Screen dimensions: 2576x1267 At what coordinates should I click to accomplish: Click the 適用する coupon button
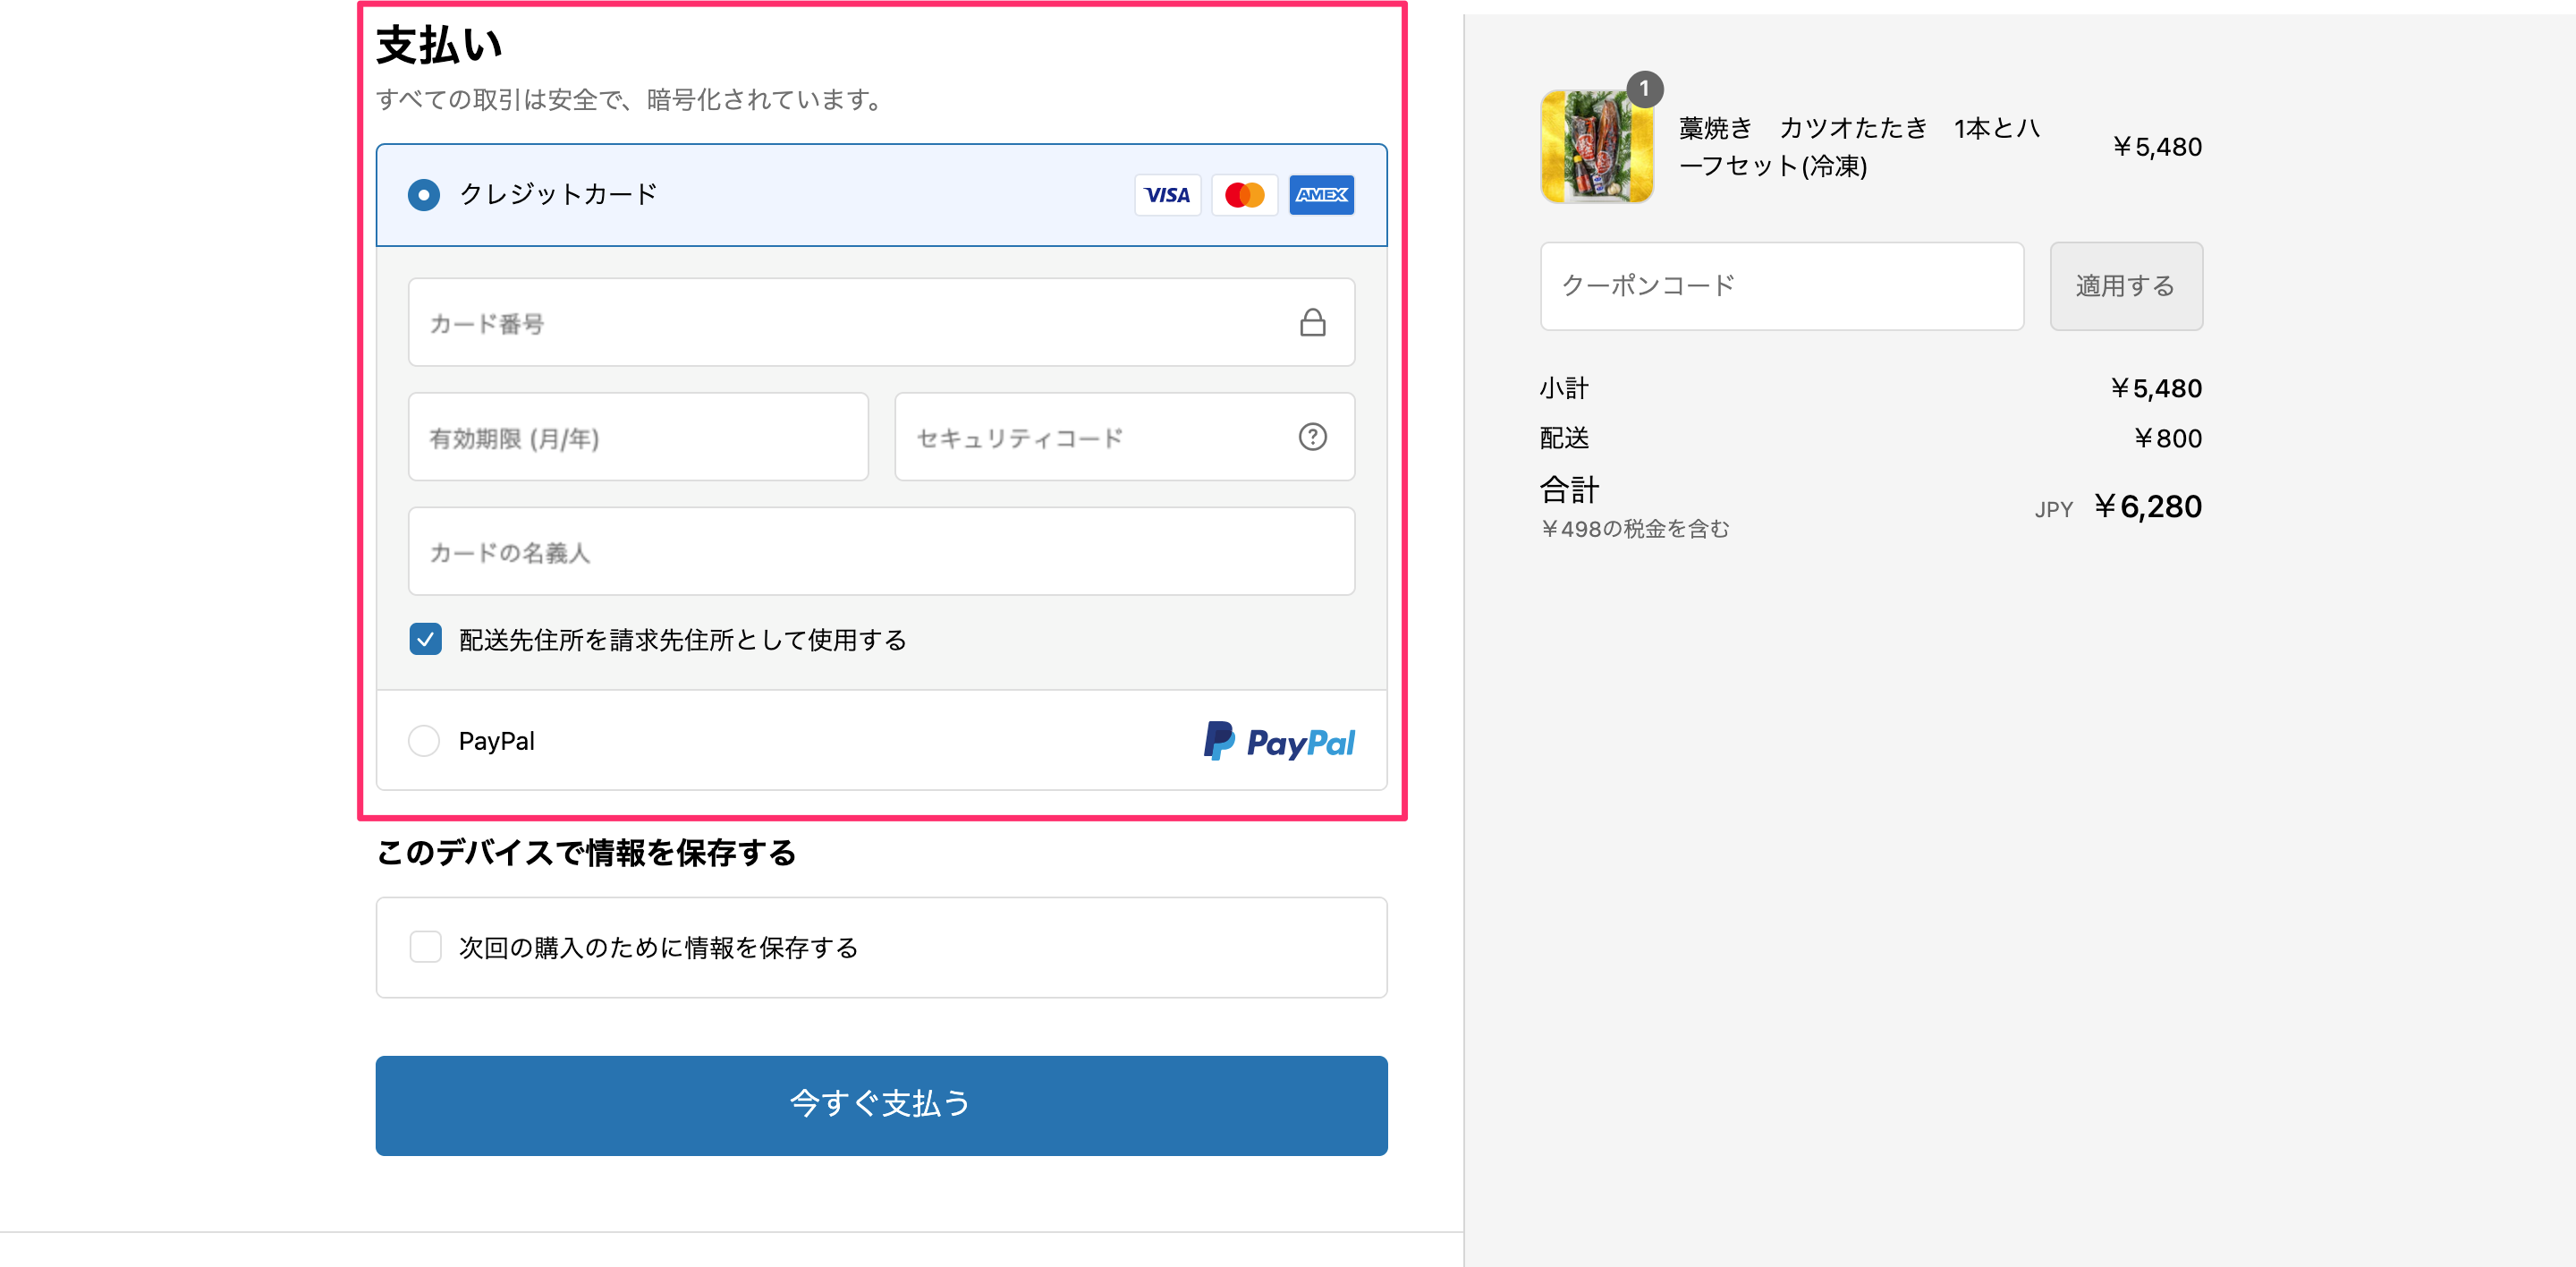tap(2125, 286)
